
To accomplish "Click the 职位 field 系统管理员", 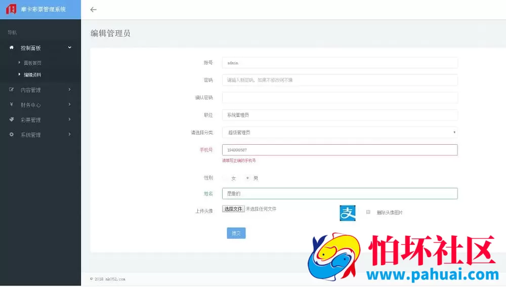I will coord(340,115).
